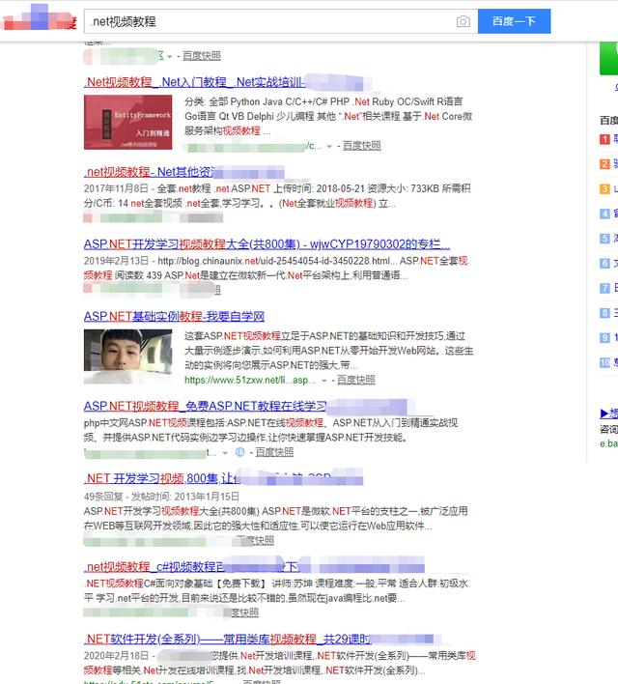Click the blue badge icon under php中文网 result
The image size is (618, 684).
239,452
